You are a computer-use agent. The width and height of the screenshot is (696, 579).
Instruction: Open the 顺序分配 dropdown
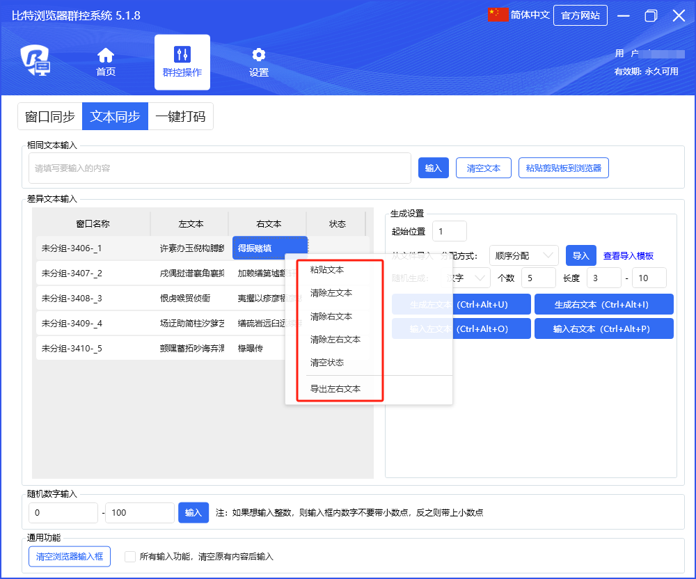coord(524,255)
